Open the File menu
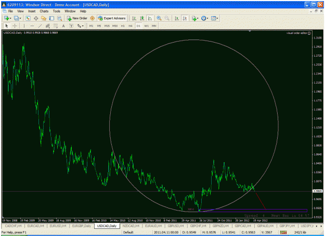 [x=10, y=11]
